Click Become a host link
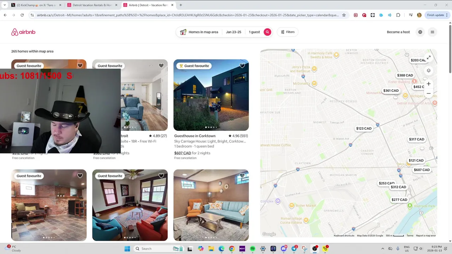 pyautogui.click(x=398, y=32)
